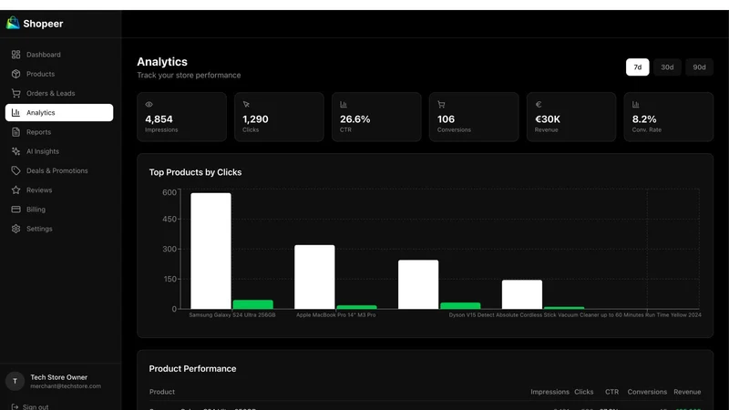Open the Dashboard menu item
729x410 pixels.
point(59,55)
